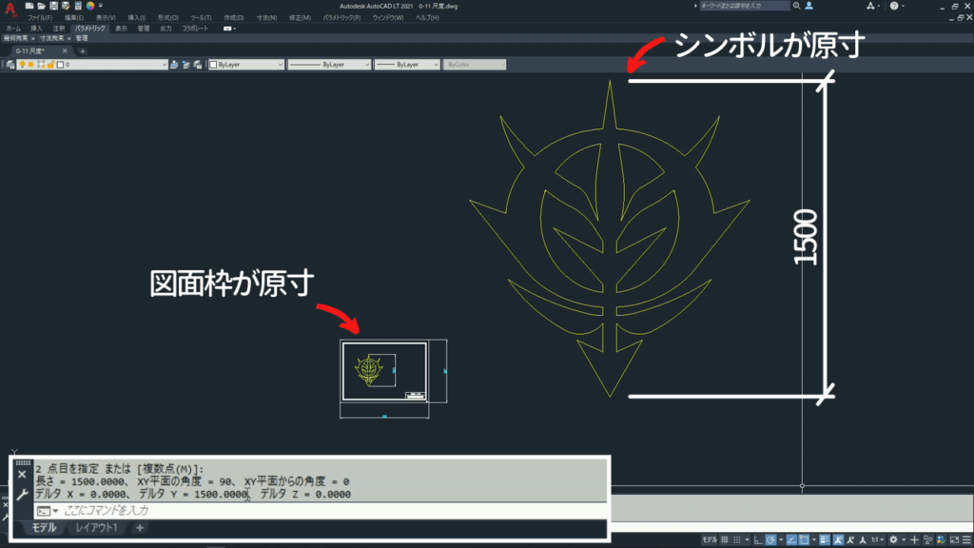The height and width of the screenshot is (548, 974).
Task: Save the drawing with the floppy disk icon
Action: [53, 6]
